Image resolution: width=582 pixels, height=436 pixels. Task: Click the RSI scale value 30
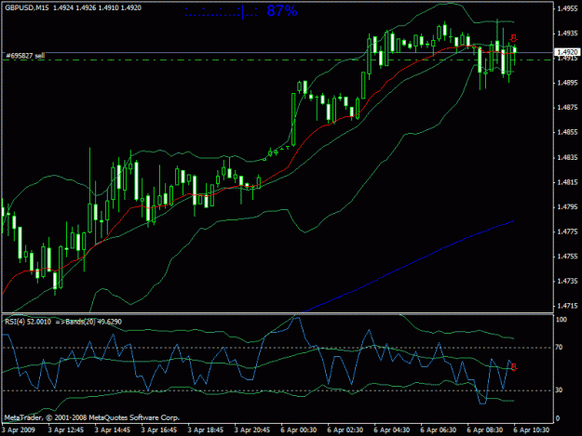point(559,390)
